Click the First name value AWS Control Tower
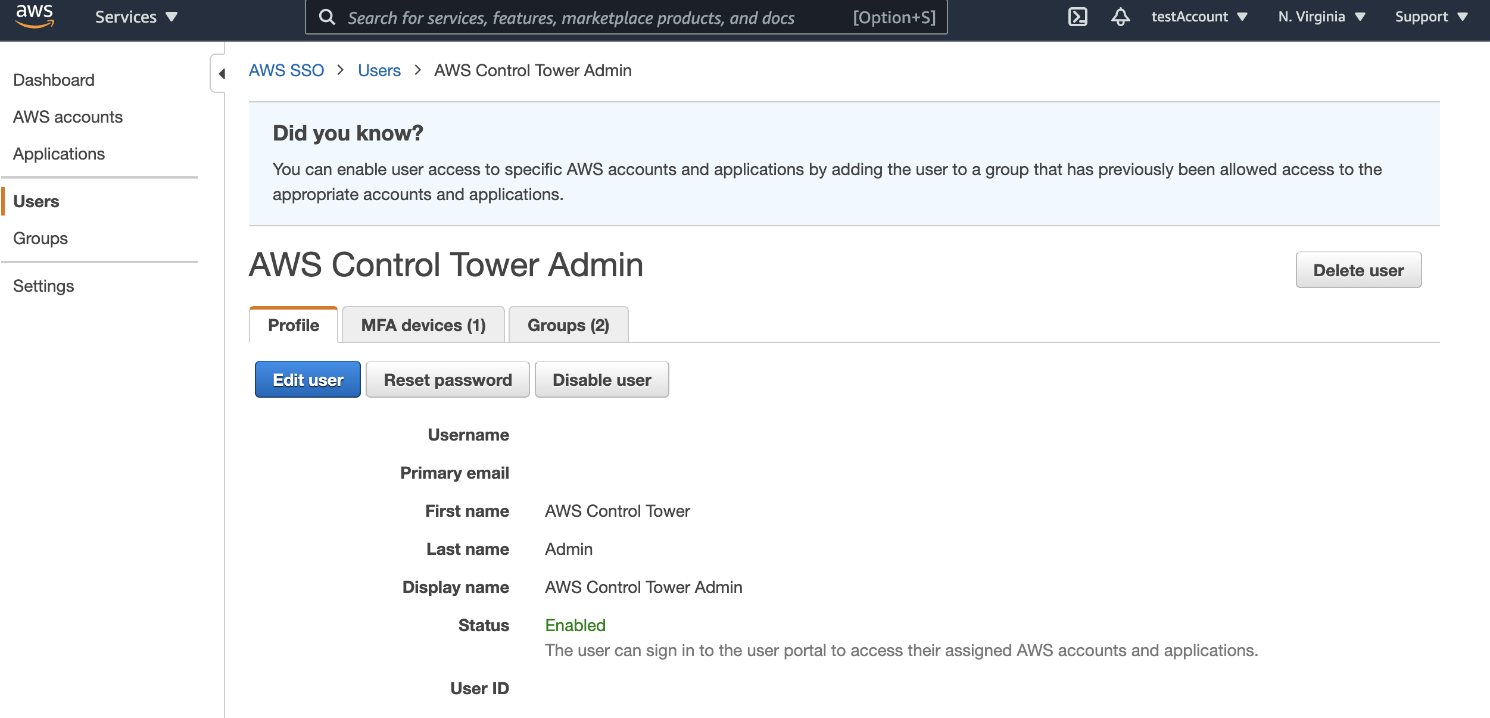Screen dimensions: 1490x718 click(x=618, y=511)
